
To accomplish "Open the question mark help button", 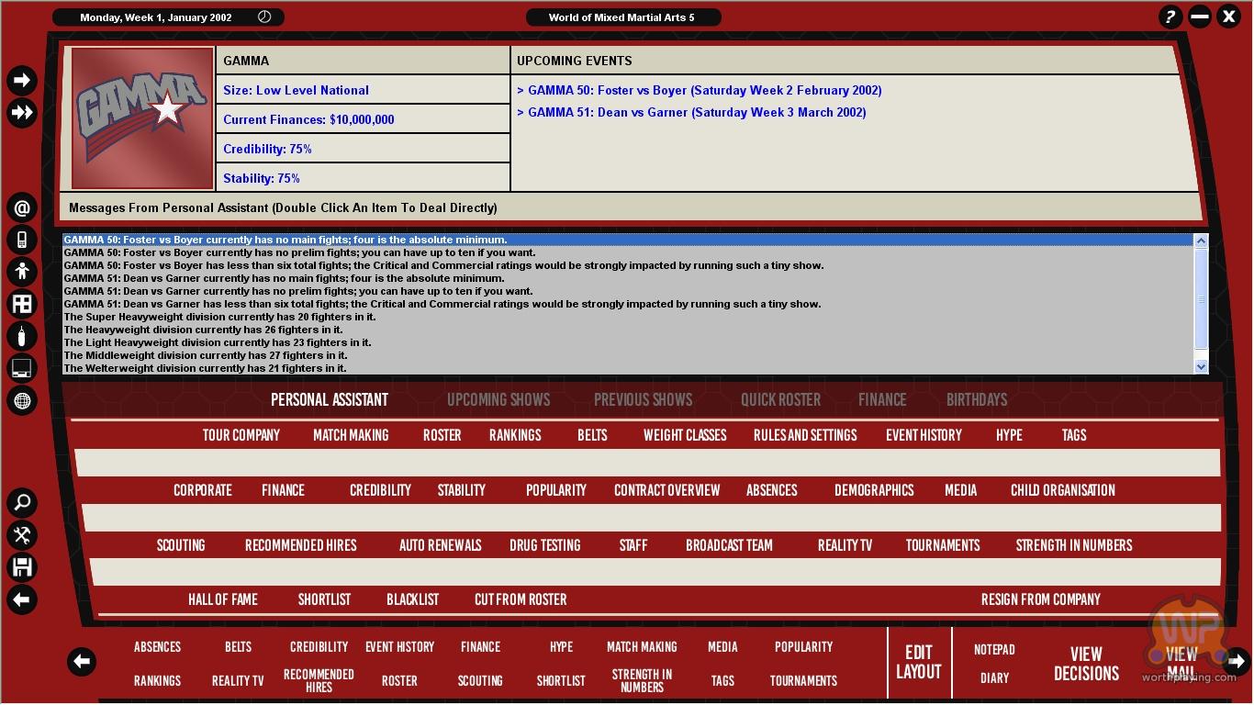I will coord(1170,17).
